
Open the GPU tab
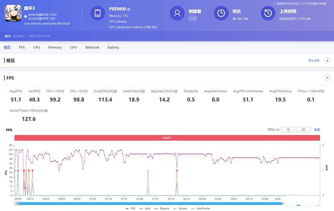73,47
